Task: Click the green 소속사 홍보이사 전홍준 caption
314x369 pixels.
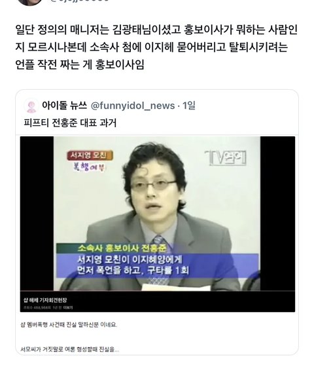Action: [x=122, y=248]
